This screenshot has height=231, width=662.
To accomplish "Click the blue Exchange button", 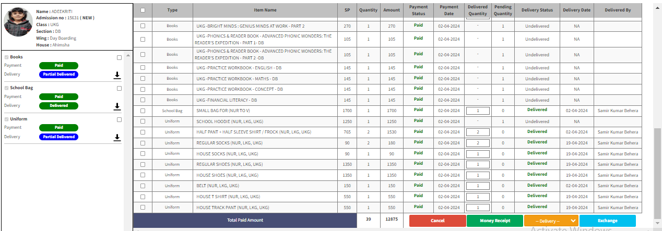I will click(607, 221).
